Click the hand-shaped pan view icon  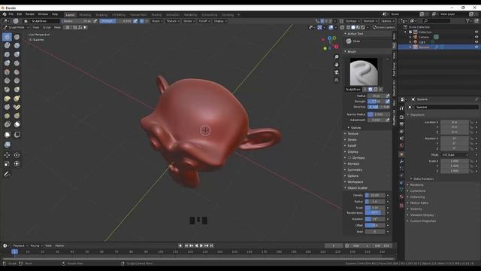(x=337, y=65)
